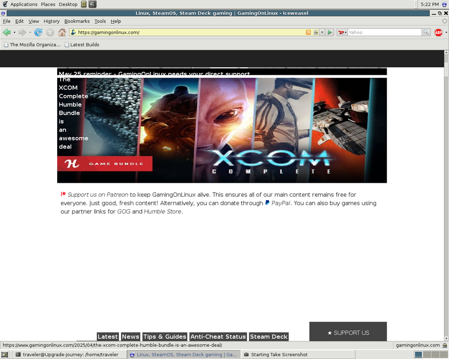
Task: Click the search magnifier icon
Action: [x=426, y=32]
